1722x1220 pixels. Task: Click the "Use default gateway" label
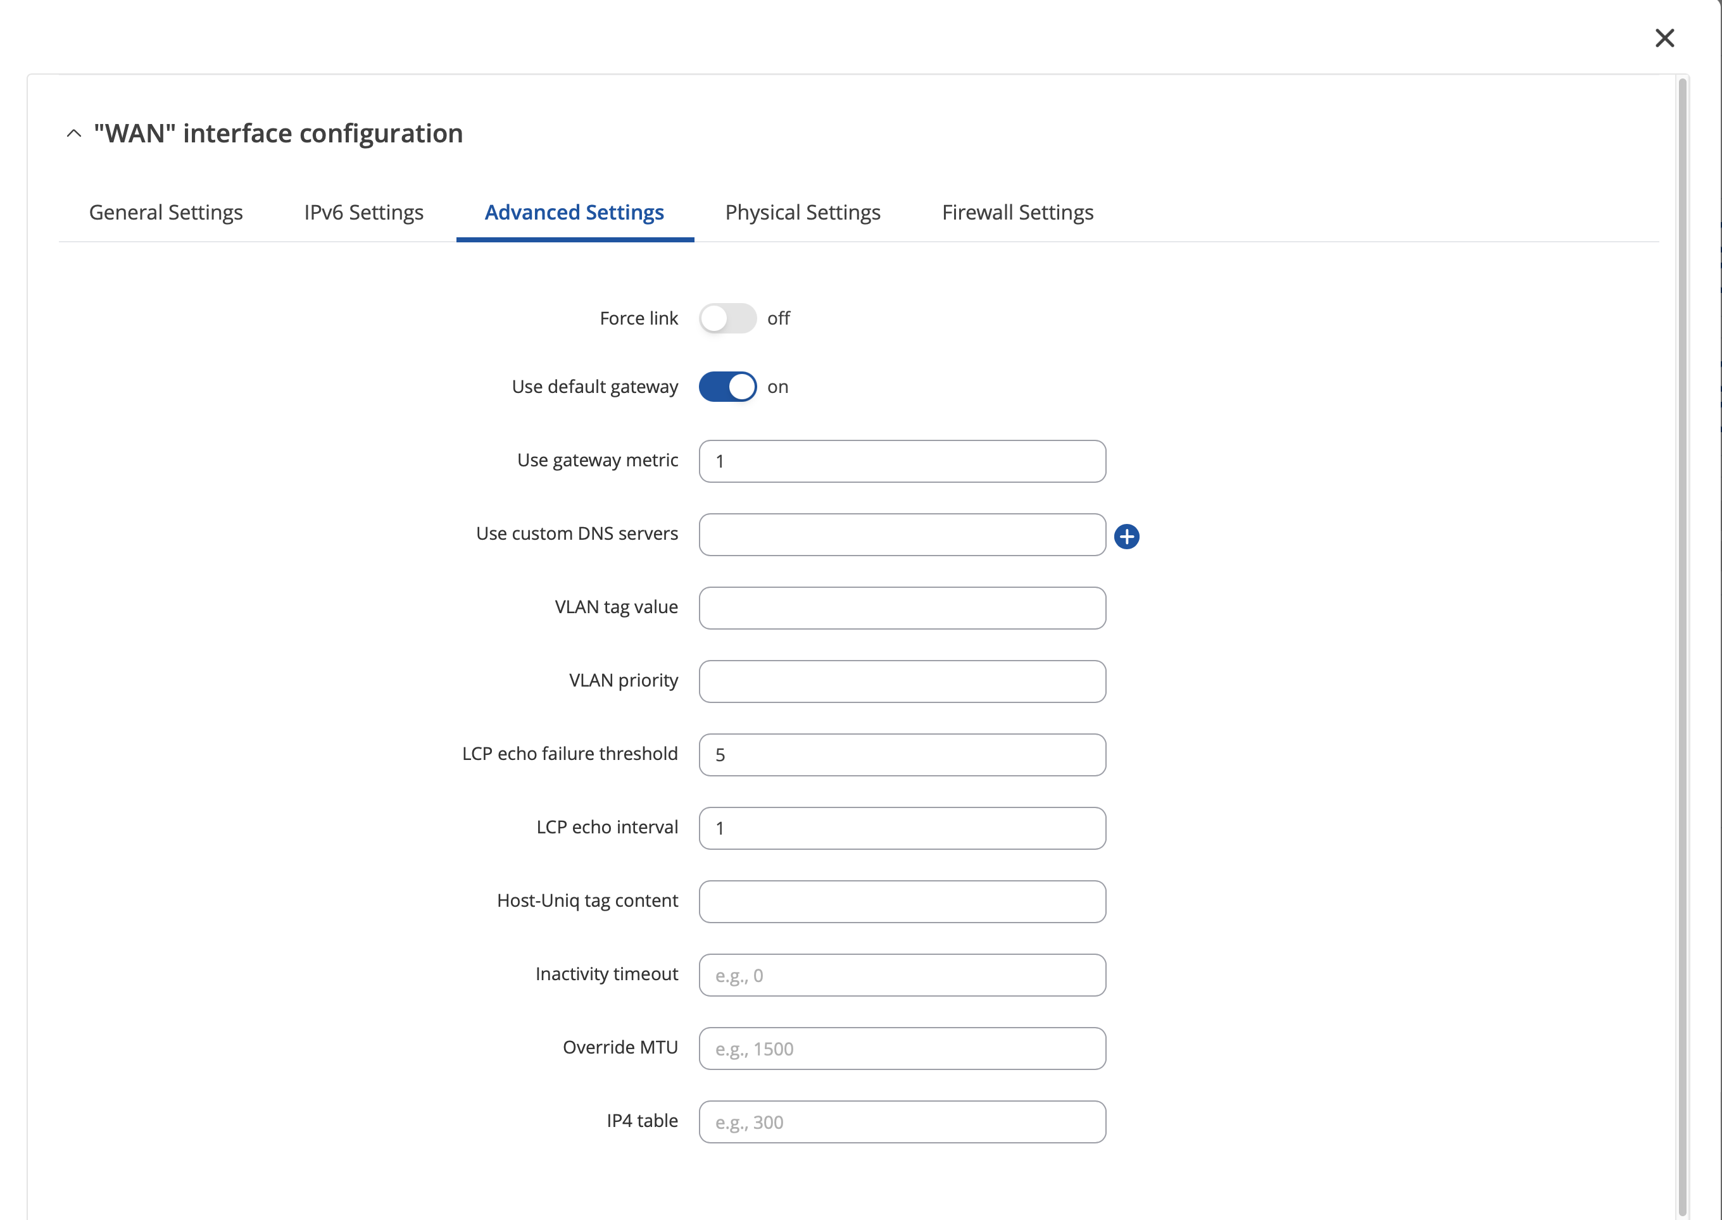click(x=594, y=387)
